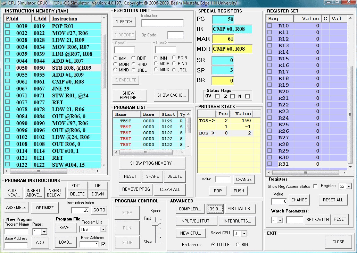Open SHOW CACHE dialog

[172, 95]
